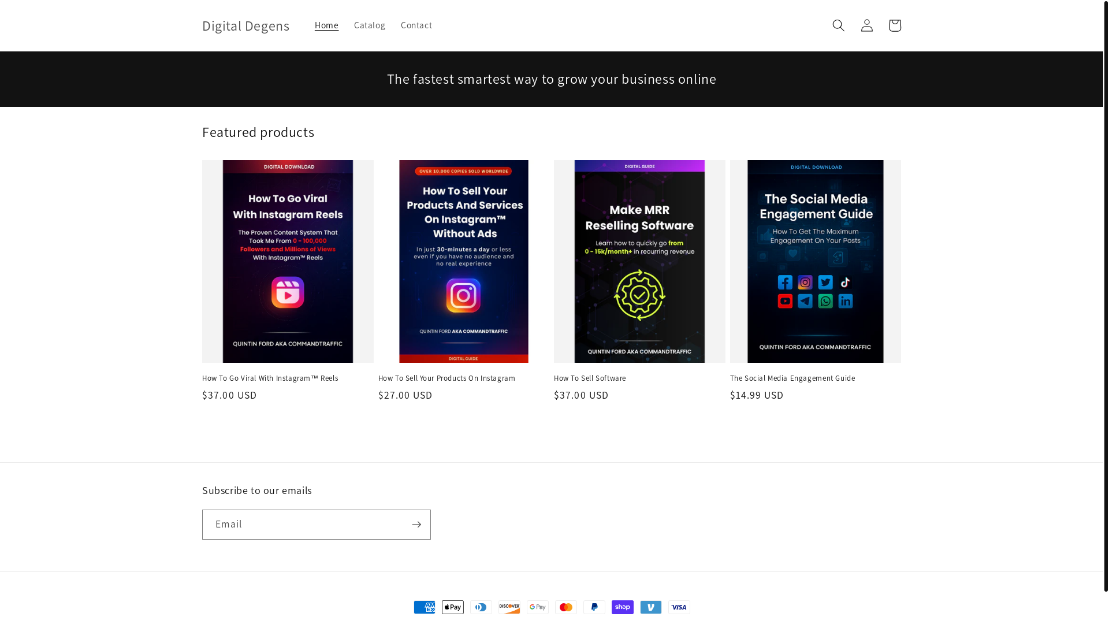Open the Log in account icon

[x=866, y=25]
